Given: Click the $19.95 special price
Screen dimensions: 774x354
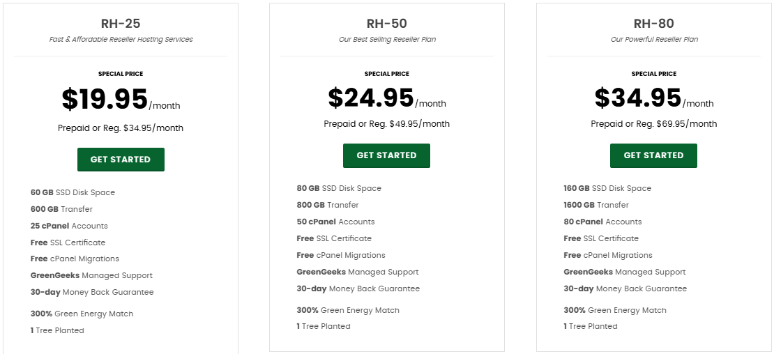Looking at the screenshot, I should pos(105,99).
